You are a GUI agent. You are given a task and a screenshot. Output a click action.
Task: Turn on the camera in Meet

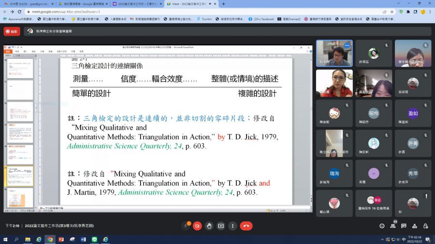(x=197, y=226)
